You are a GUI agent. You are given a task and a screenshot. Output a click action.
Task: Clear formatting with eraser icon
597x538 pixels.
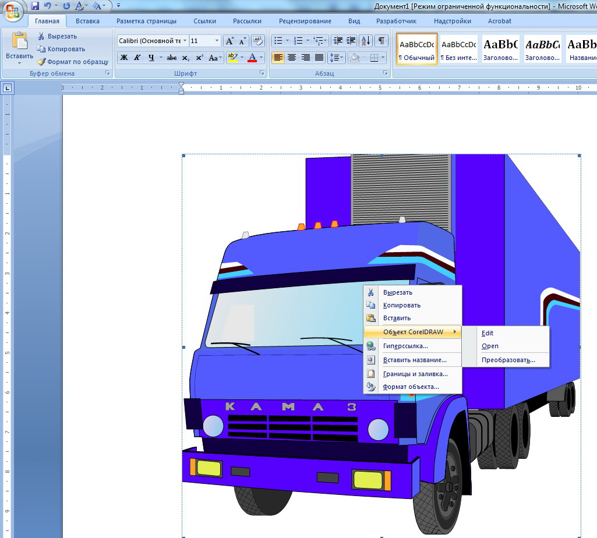tap(258, 41)
